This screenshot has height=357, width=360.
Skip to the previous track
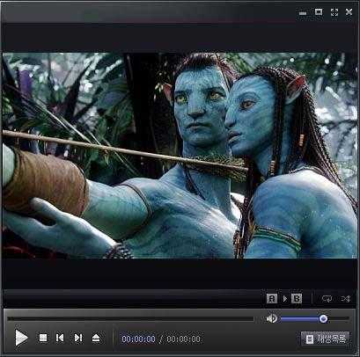[x=60, y=338]
